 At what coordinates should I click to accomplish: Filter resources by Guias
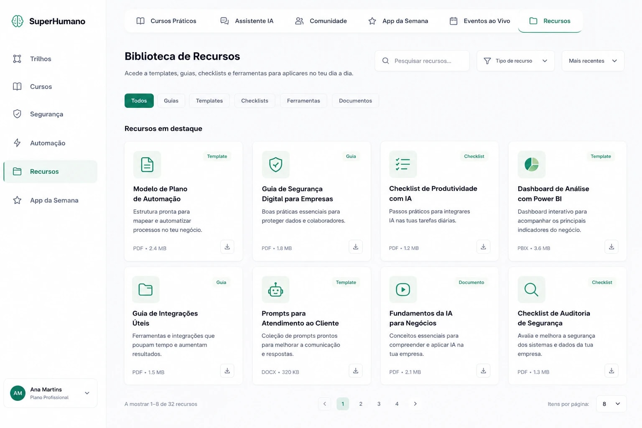click(x=171, y=101)
